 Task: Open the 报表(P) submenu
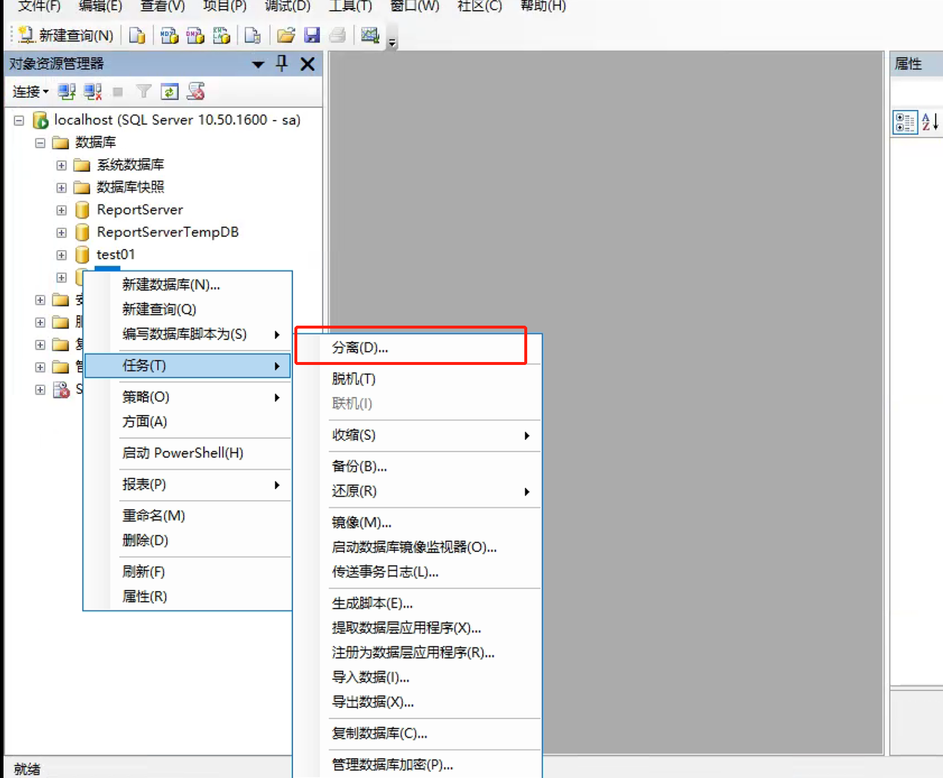point(188,485)
